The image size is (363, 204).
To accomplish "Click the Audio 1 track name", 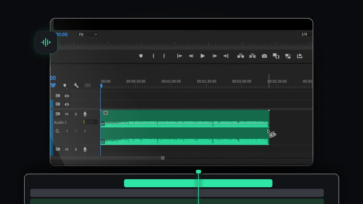I will click(60, 122).
